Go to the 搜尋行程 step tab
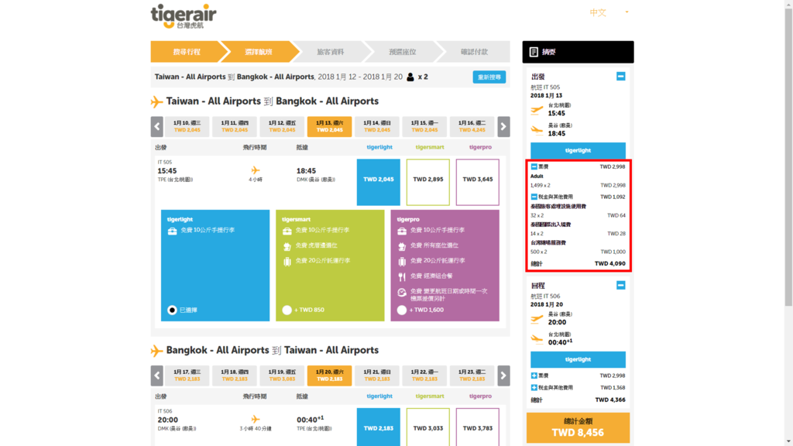 [x=187, y=52]
